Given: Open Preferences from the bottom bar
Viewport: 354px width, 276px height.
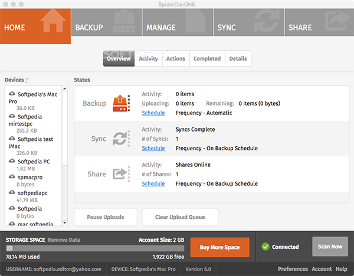Looking at the screenshot, I should pyautogui.click(x=293, y=269).
